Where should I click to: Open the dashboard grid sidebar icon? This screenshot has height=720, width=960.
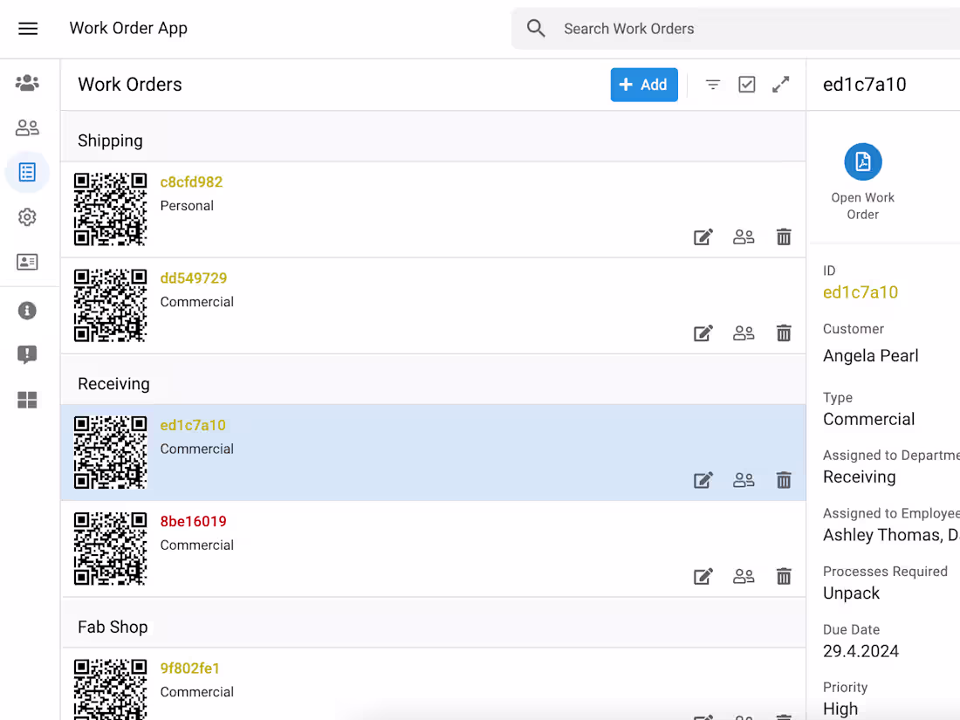click(x=27, y=400)
